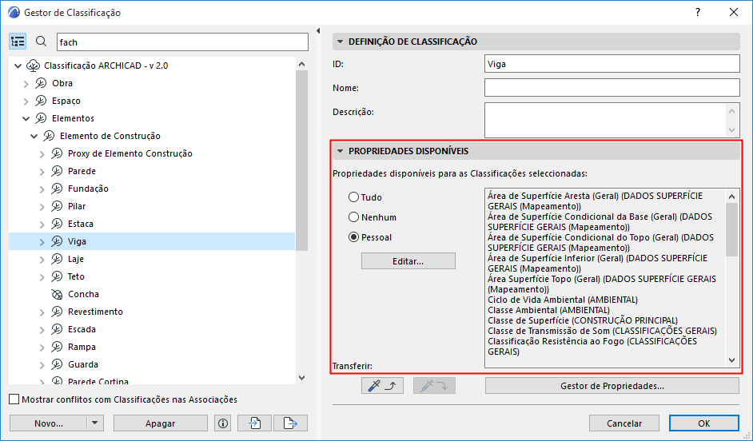Expand the Espaço tree node
Screen dimensions: 753x441
(26, 101)
